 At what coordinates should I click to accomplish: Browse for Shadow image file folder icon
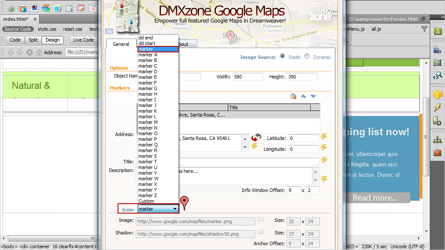tap(261, 231)
